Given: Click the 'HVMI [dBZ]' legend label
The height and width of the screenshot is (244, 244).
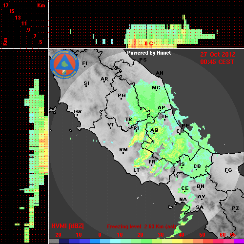Looking at the screenshot, I should coord(67,226).
